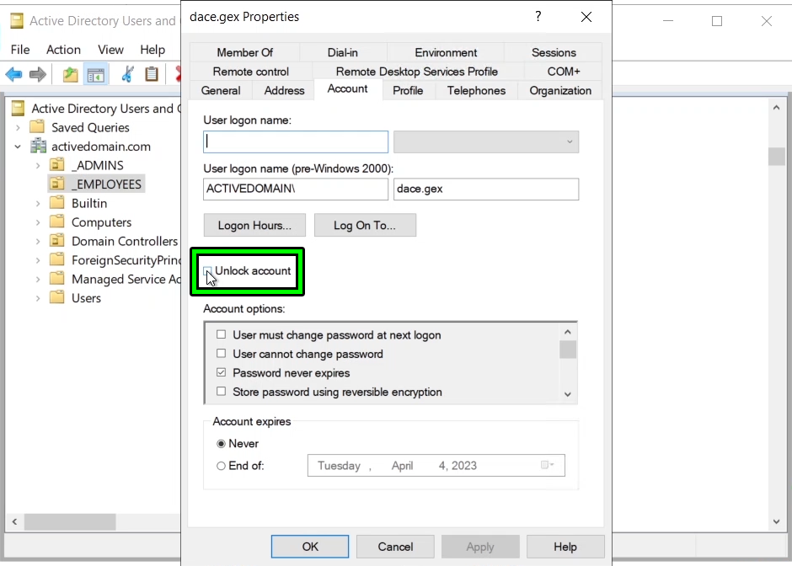The height and width of the screenshot is (566, 792).
Task: Select the _EMPLOYEES organizational unit
Action: click(104, 184)
